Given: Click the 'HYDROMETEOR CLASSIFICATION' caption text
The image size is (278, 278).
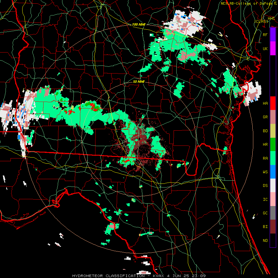Looking at the screenshot, I should 108,276.
